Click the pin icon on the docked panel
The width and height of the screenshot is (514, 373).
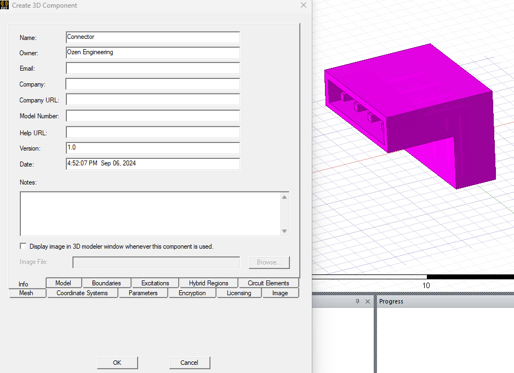(x=358, y=301)
